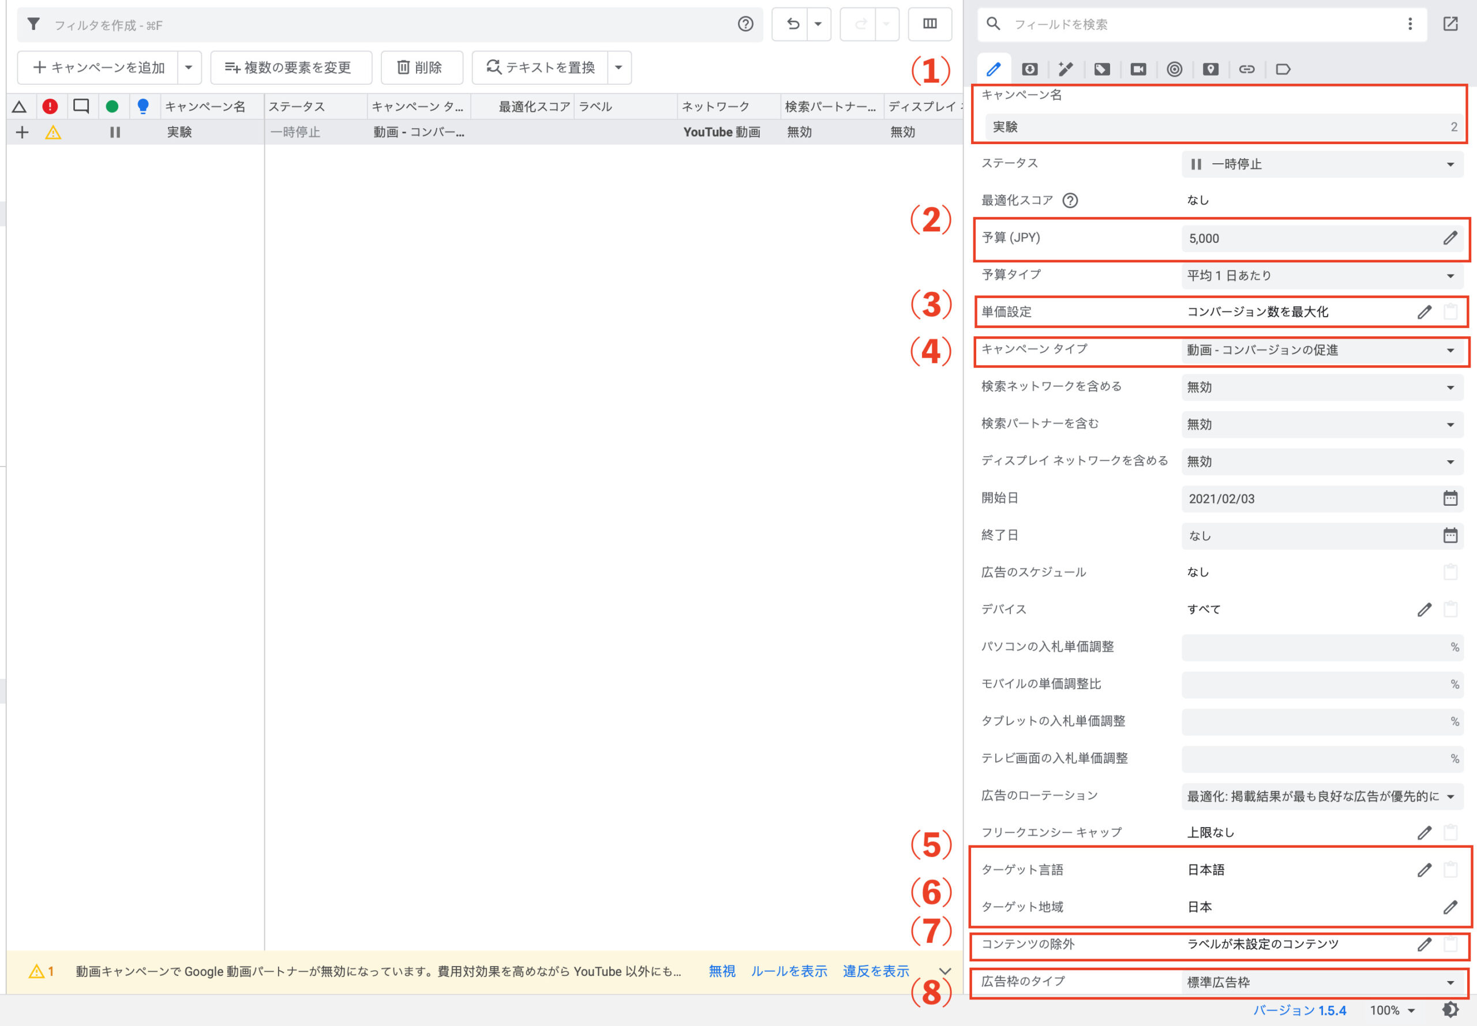Click the link chain icon tab
Viewport: 1477px width, 1026px height.
tap(1246, 69)
